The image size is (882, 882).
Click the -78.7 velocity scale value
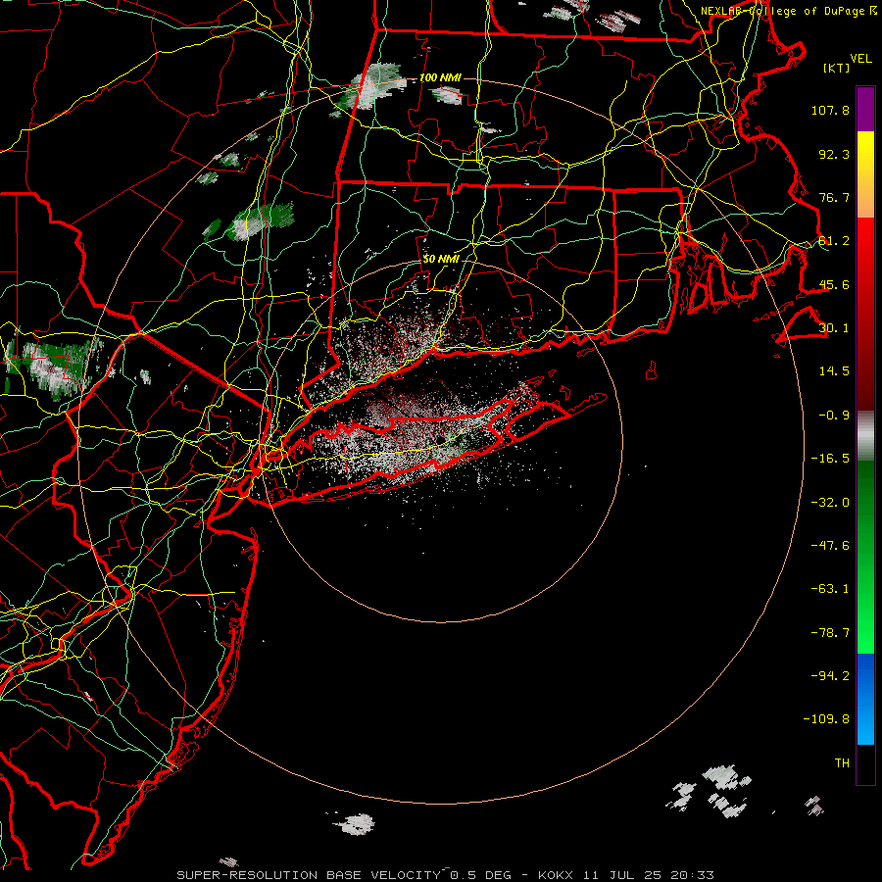click(x=830, y=633)
